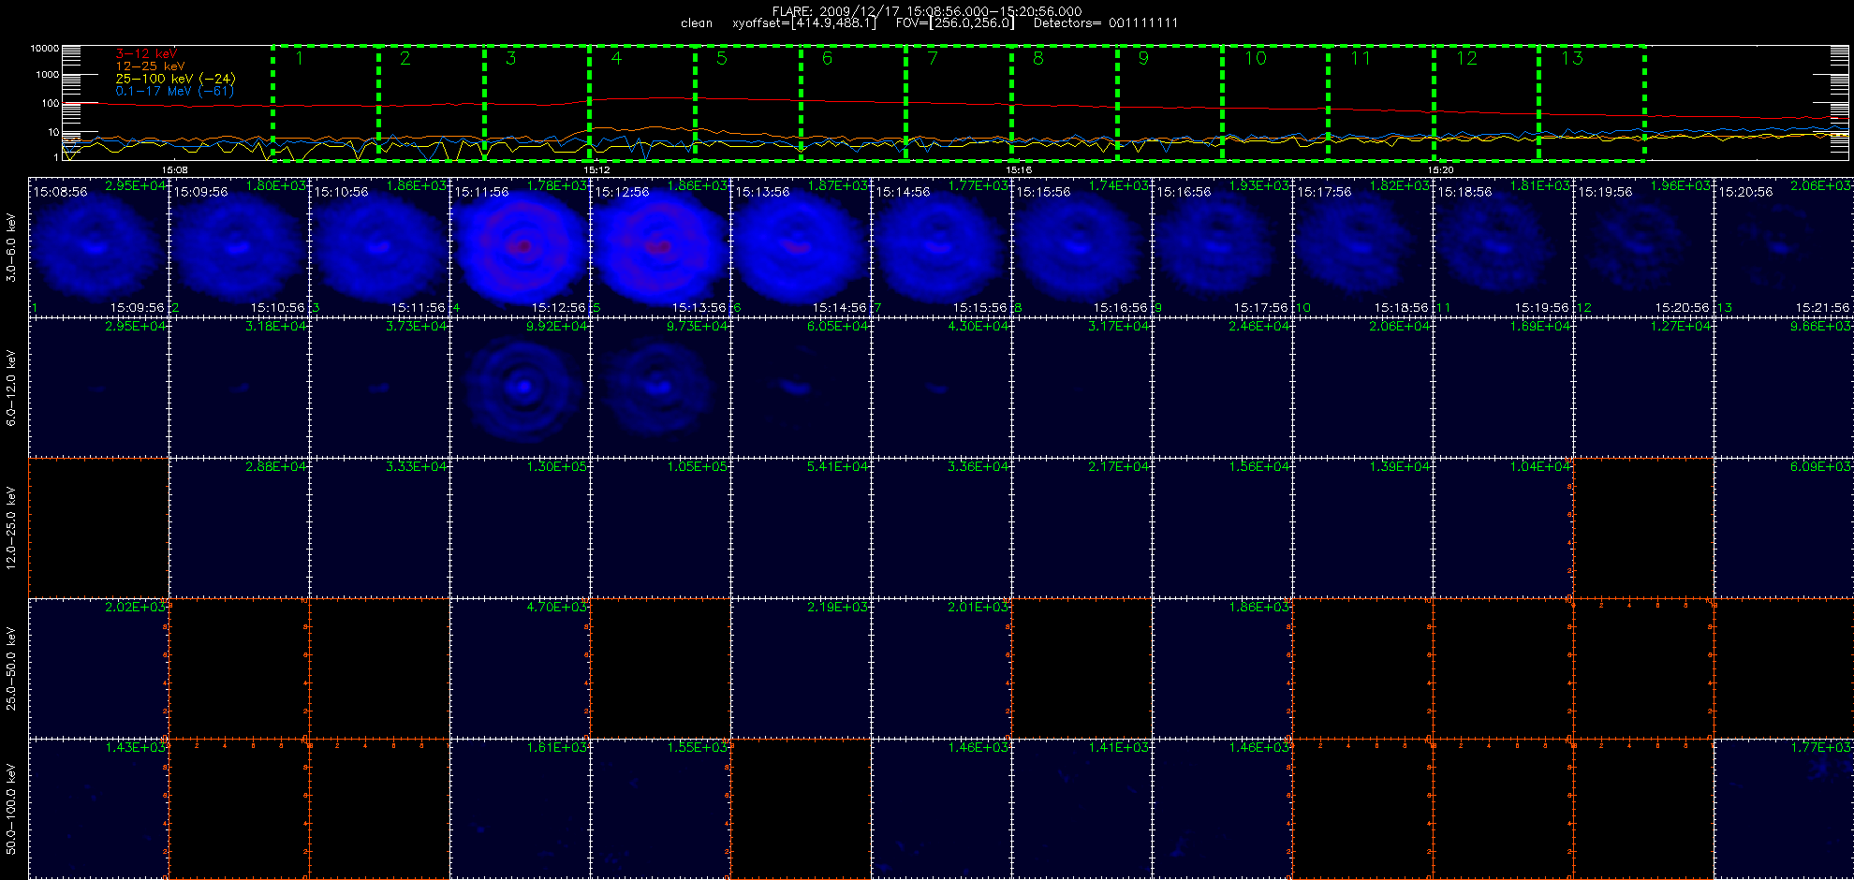
Task: Click the word clean in the header
Action: point(697,23)
